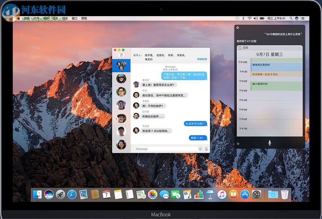Click message bubble 昨晚吃的披萨......
Screen dimensions: 322x219
point(153,116)
